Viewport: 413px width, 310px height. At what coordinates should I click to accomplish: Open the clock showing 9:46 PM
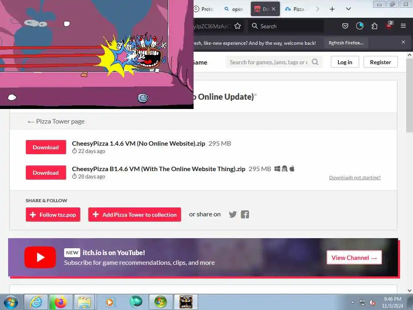392,302
